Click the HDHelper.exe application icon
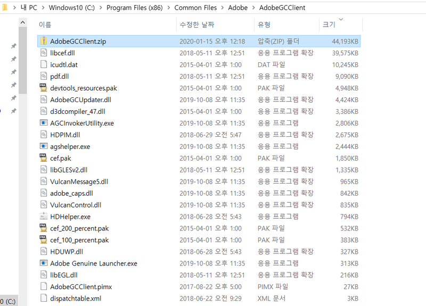The height and width of the screenshot is (306, 426). click(x=44, y=216)
